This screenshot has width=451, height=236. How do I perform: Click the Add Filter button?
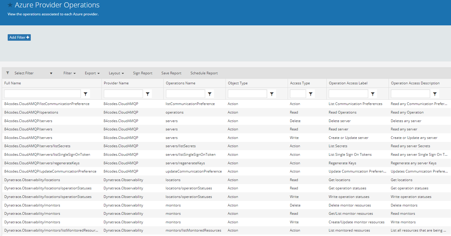point(19,37)
